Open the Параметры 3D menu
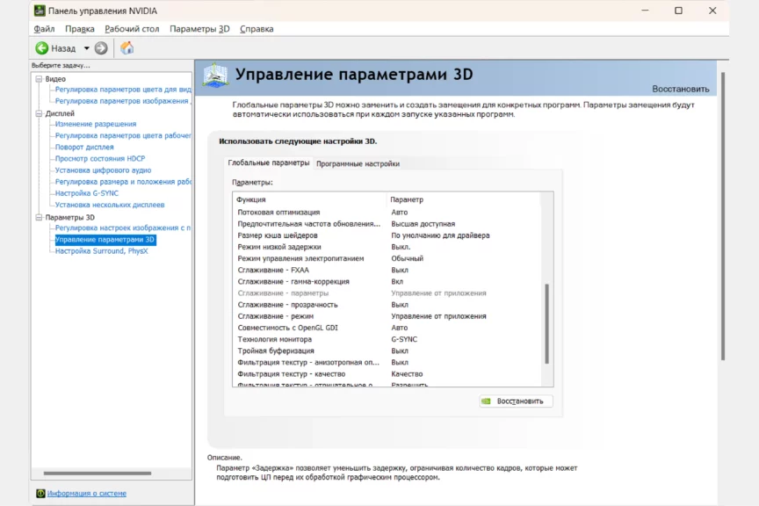This screenshot has height=506, width=759. tap(199, 28)
